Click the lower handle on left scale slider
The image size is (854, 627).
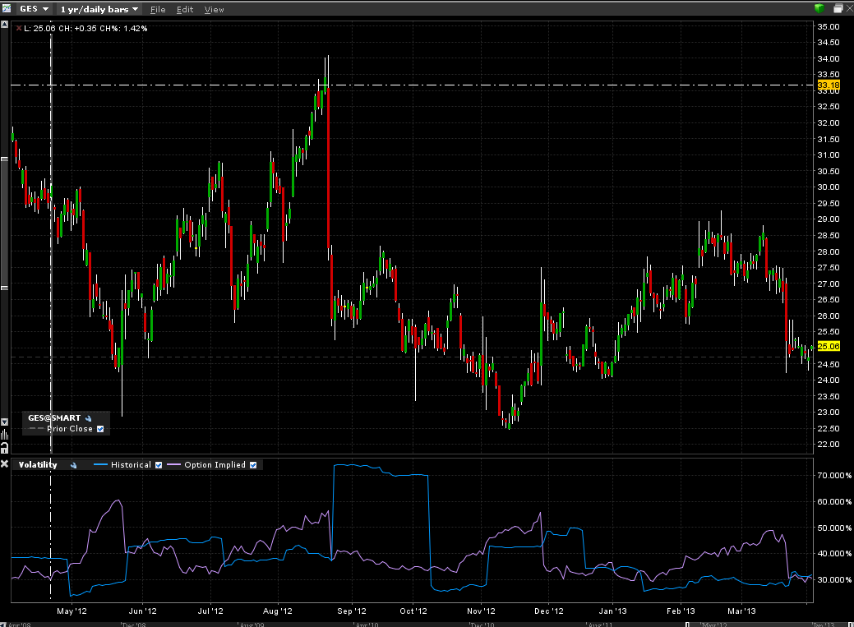4,288
